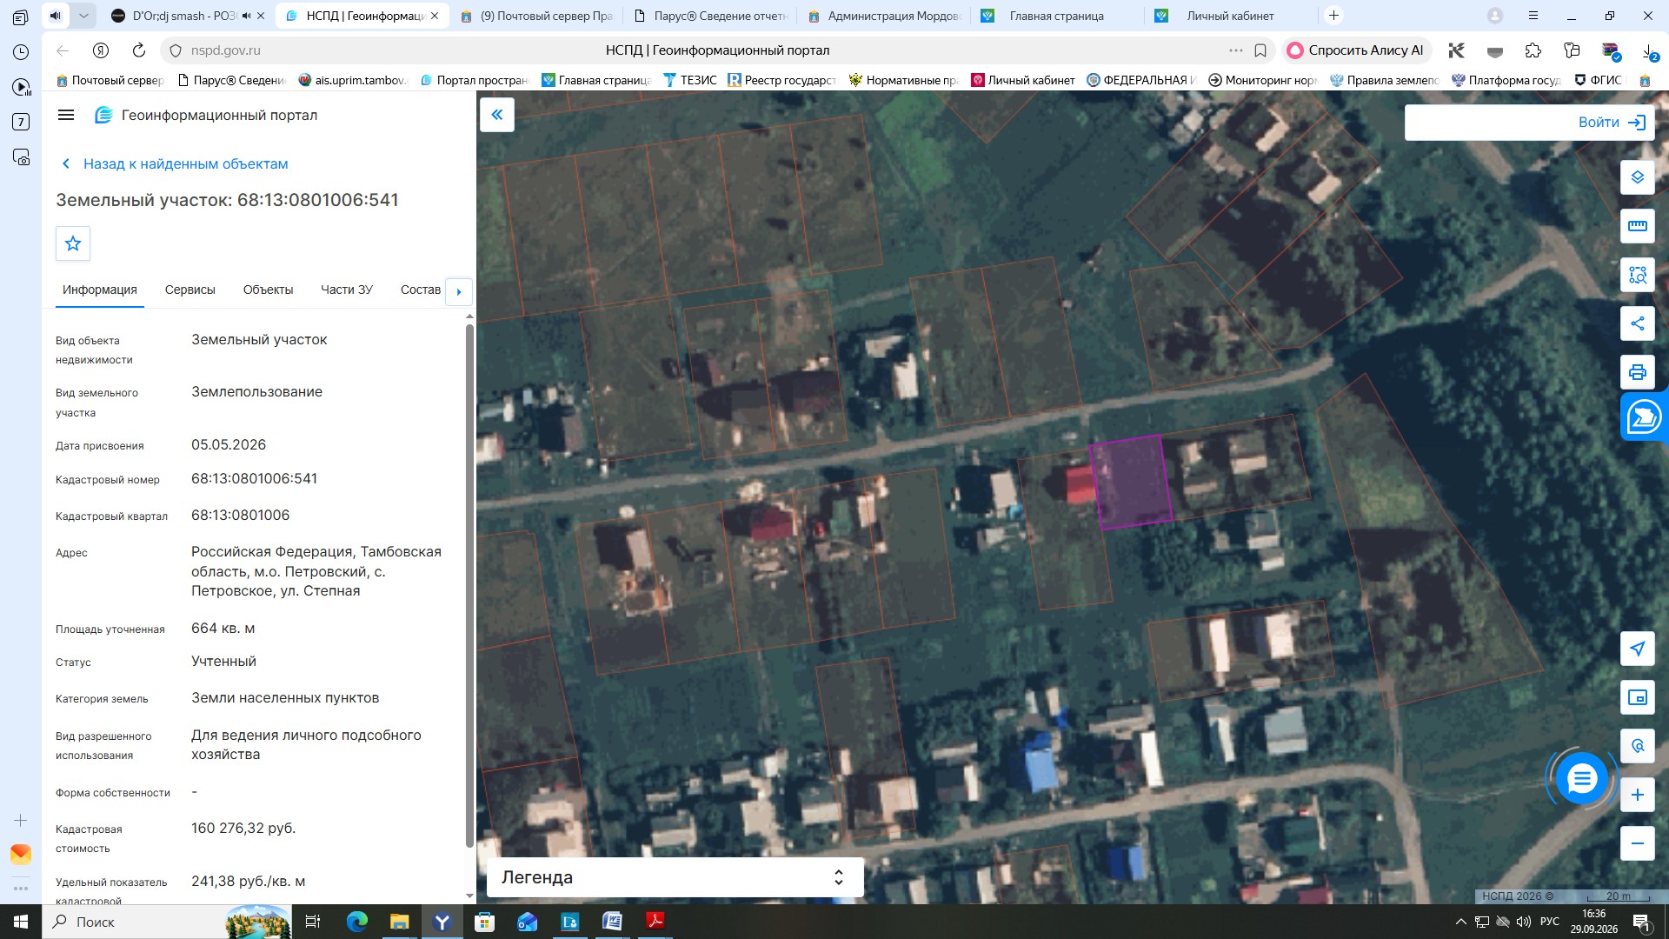Print the map via printer icon
This screenshot has height=939, width=1669.
tap(1638, 372)
